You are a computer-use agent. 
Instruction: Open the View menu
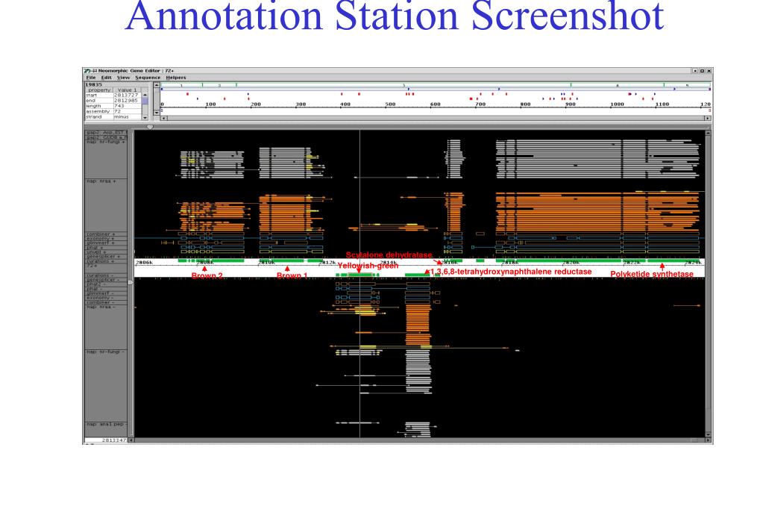[x=123, y=78]
